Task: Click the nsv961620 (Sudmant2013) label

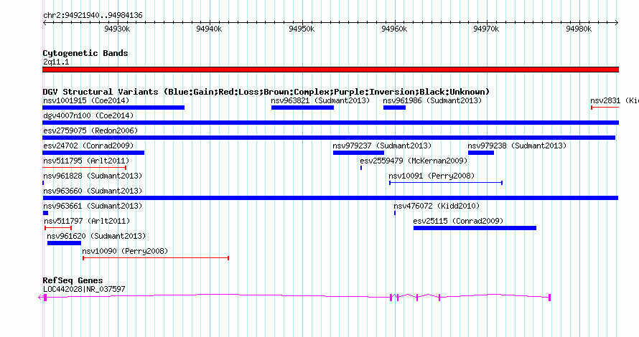Action: point(96,236)
